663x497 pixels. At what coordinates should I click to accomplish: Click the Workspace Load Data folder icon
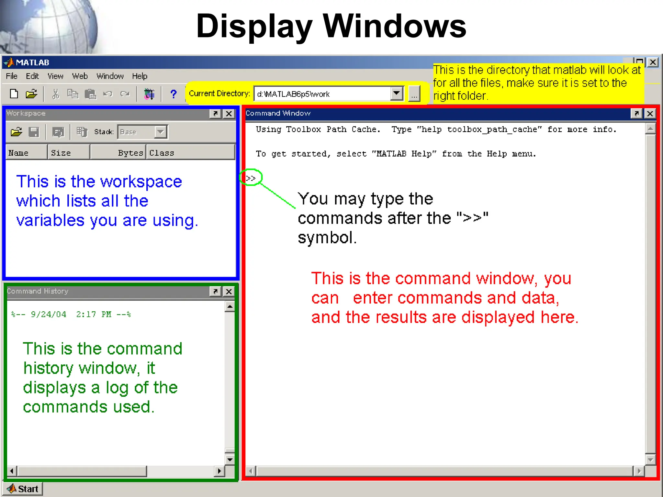16,132
